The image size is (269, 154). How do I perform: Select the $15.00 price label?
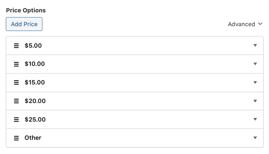pyautogui.click(x=35, y=83)
